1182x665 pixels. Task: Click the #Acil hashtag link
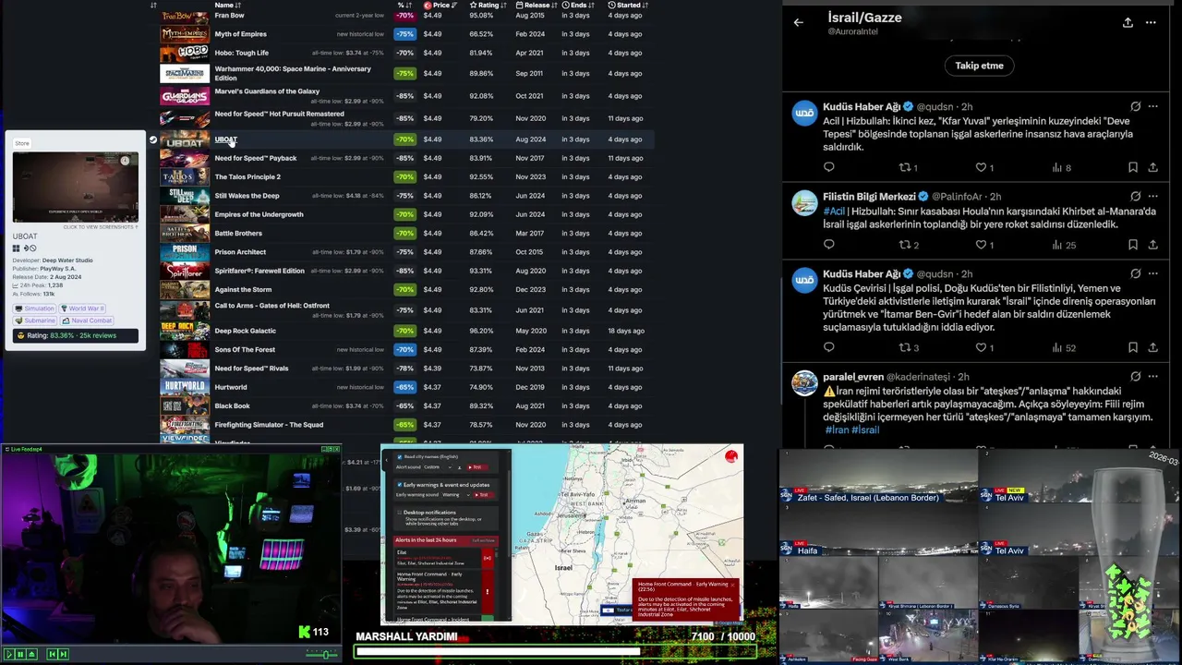834,211
